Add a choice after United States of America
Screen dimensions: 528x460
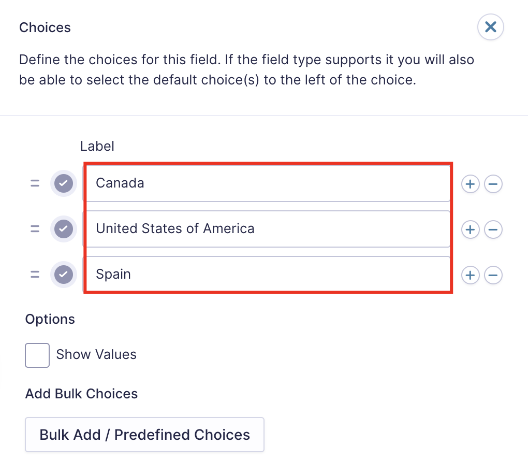[470, 229]
